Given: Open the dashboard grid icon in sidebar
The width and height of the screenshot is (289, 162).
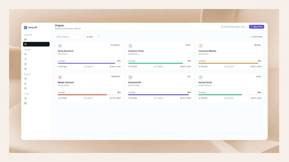Looking at the screenshot, I should tap(25, 39).
